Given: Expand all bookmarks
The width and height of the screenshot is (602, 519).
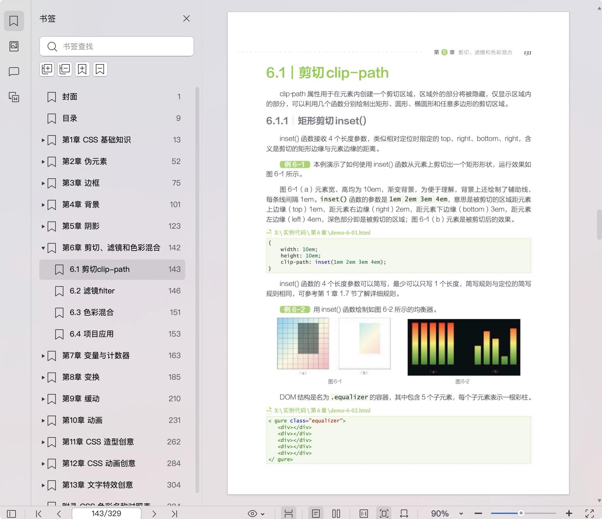Looking at the screenshot, I should (x=47, y=69).
